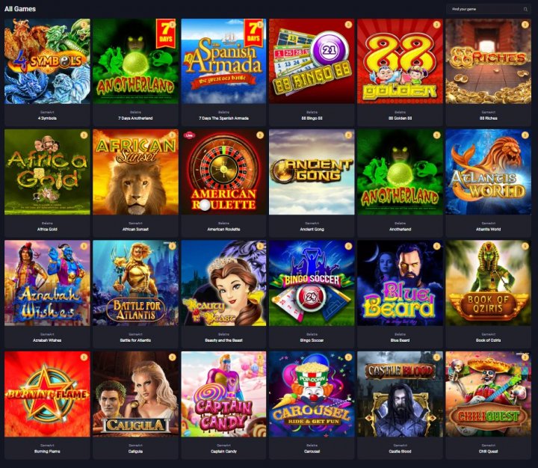Open the Captain Candy game thumbnail

(x=223, y=394)
